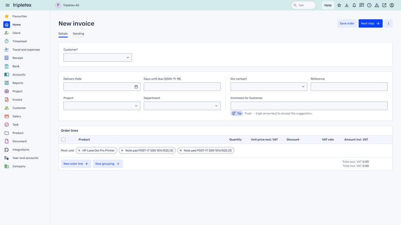Click the download icon in top bar

(x=347, y=5)
